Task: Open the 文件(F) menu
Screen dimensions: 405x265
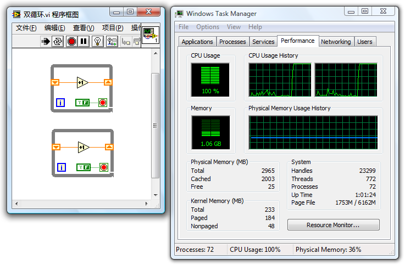Action: point(26,28)
